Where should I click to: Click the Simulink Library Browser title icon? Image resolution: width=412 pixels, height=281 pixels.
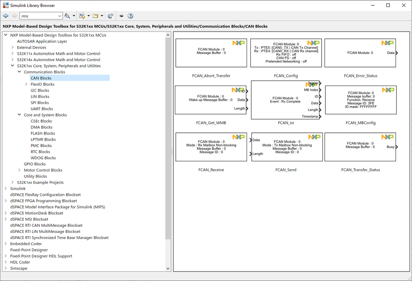[x=5, y=5]
